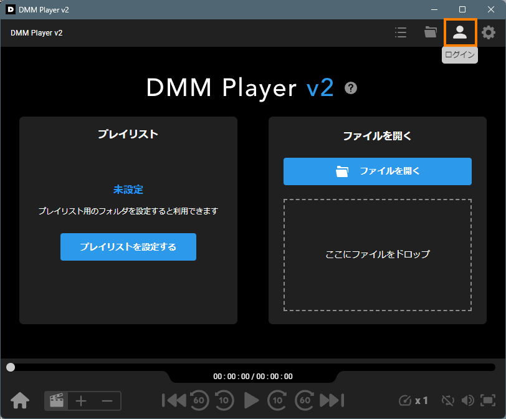Viewport: 506px width, 419px height.
Task: Change playback speed x1
Action: tap(413, 400)
